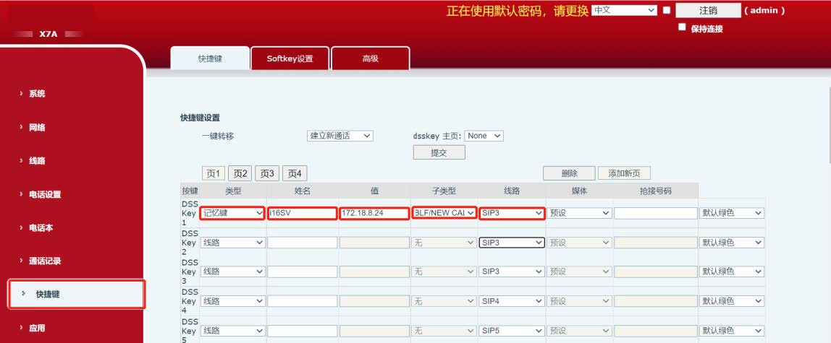Click the 注销 logout button

coord(708,10)
